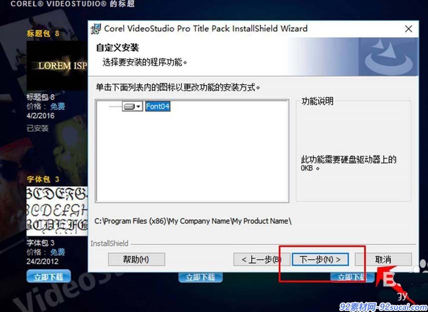Go back with the 上一步(B) button

click(261, 259)
